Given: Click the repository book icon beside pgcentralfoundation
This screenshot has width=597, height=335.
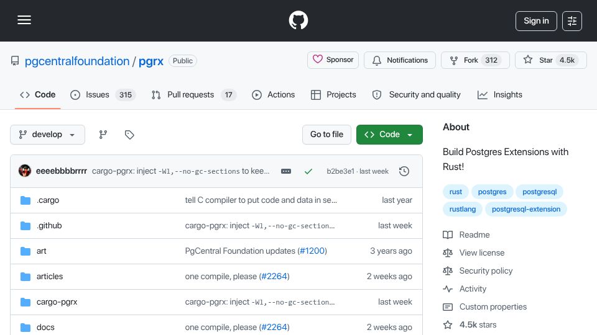Looking at the screenshot, I should (15, 61).
